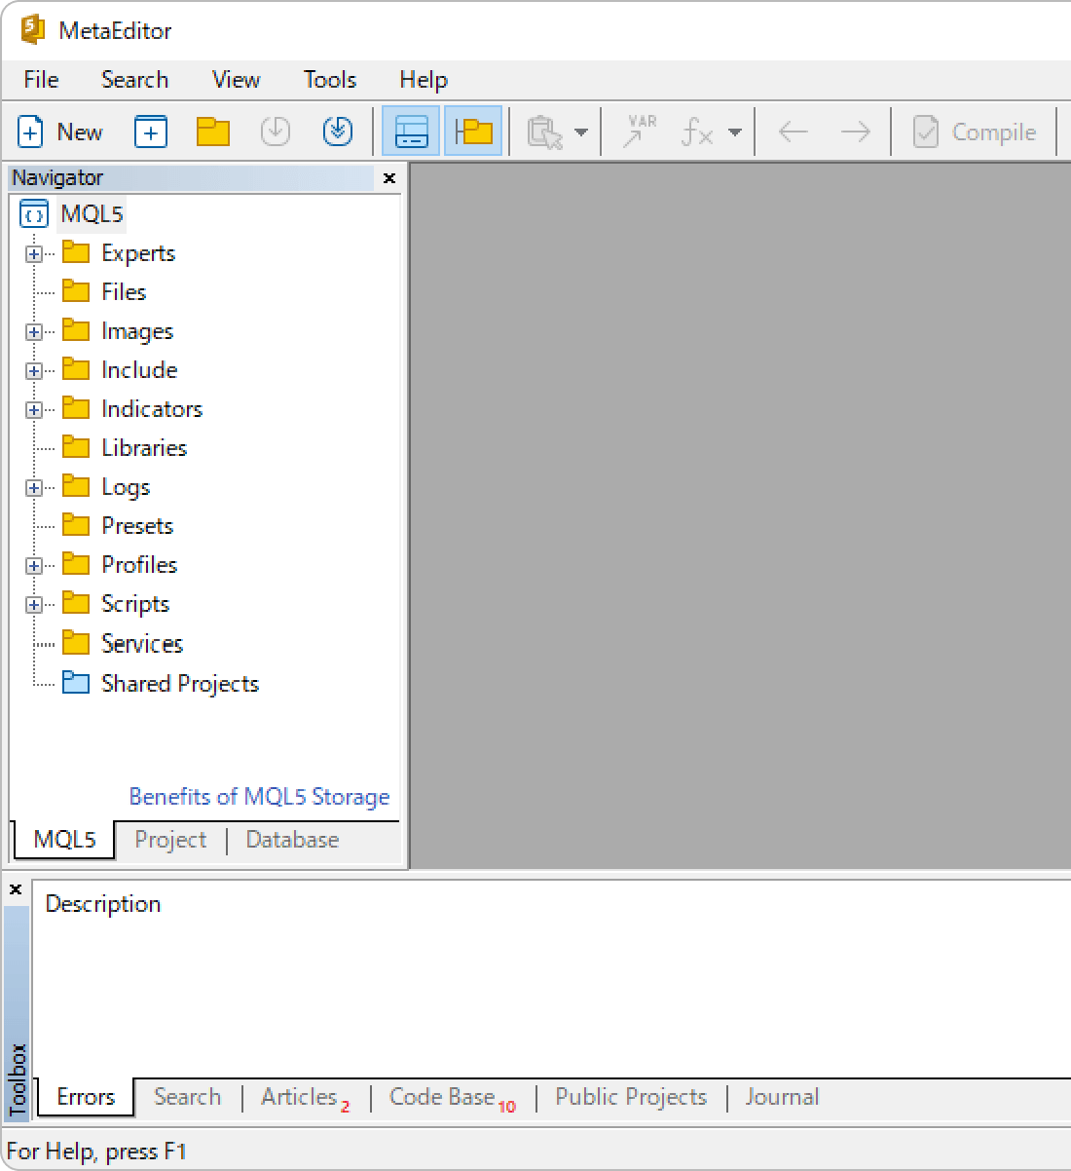Screen dimensions: 1071x1171
Task: Switch to Toolbox Journal tab
Action: point(782,1097)
